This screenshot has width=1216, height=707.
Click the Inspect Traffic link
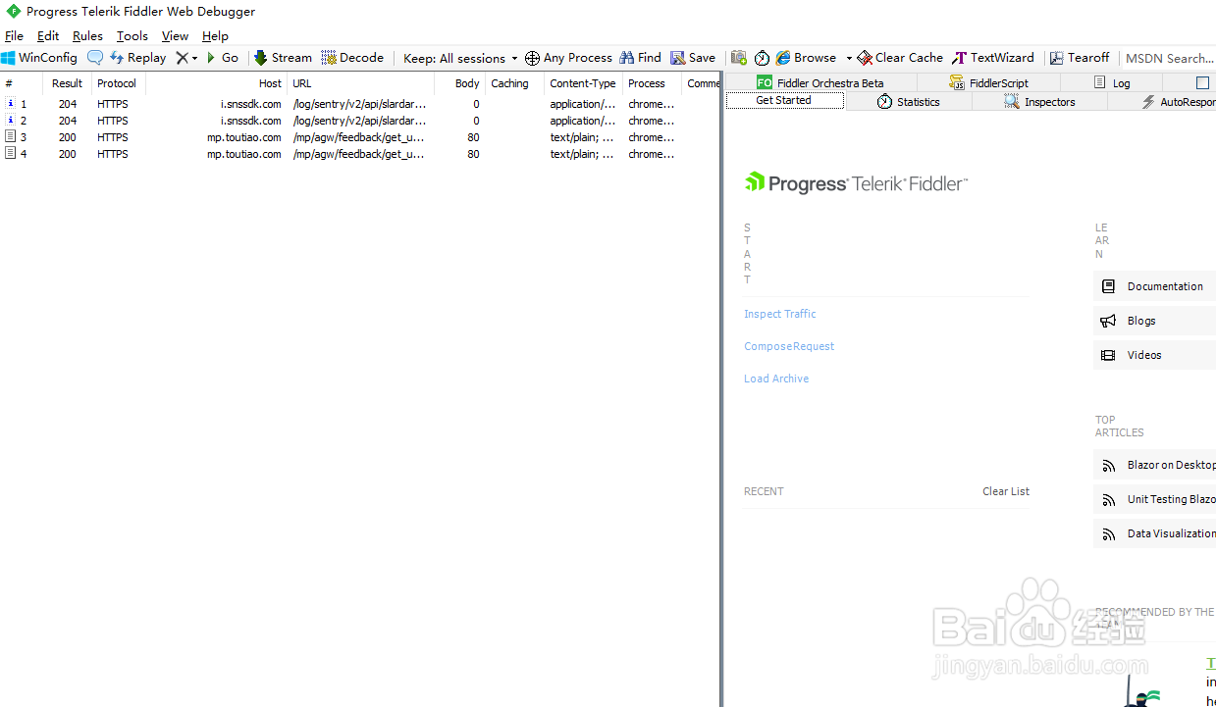tap(780, 314)
